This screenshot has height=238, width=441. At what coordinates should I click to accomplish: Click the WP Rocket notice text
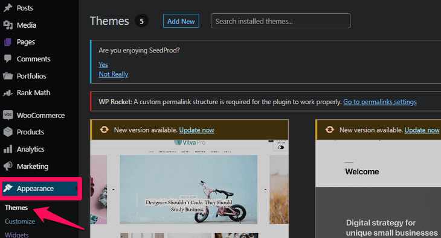pyautogui.click(x=220, y=102)
